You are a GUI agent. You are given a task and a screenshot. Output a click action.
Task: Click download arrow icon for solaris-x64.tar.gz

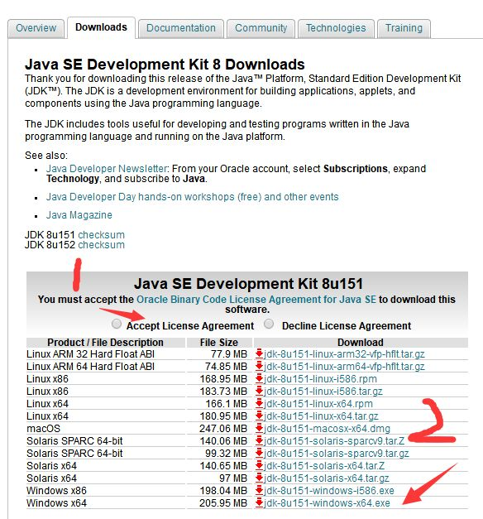click(x=259, y=478)
